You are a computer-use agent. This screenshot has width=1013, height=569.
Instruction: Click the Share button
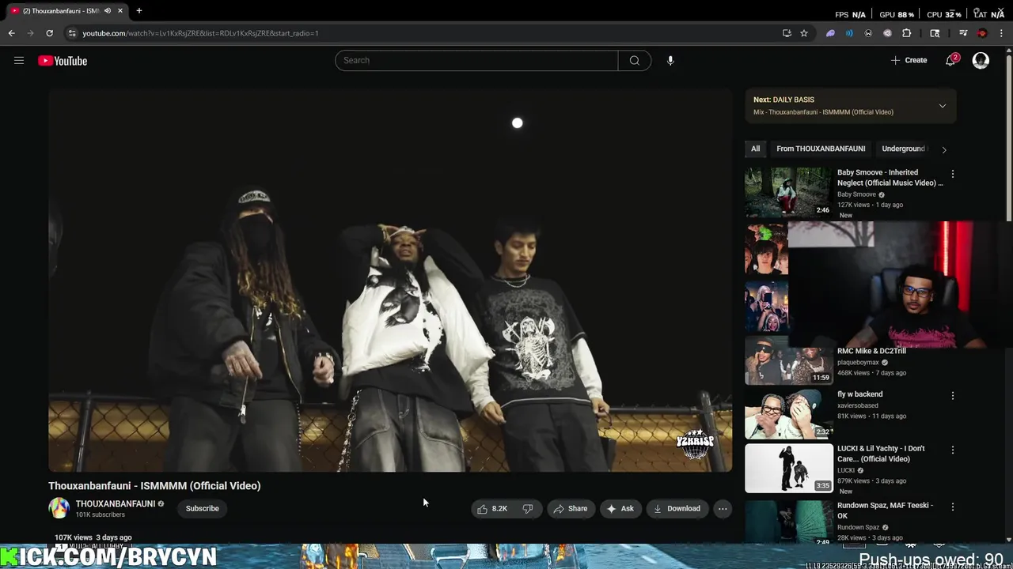571,509
